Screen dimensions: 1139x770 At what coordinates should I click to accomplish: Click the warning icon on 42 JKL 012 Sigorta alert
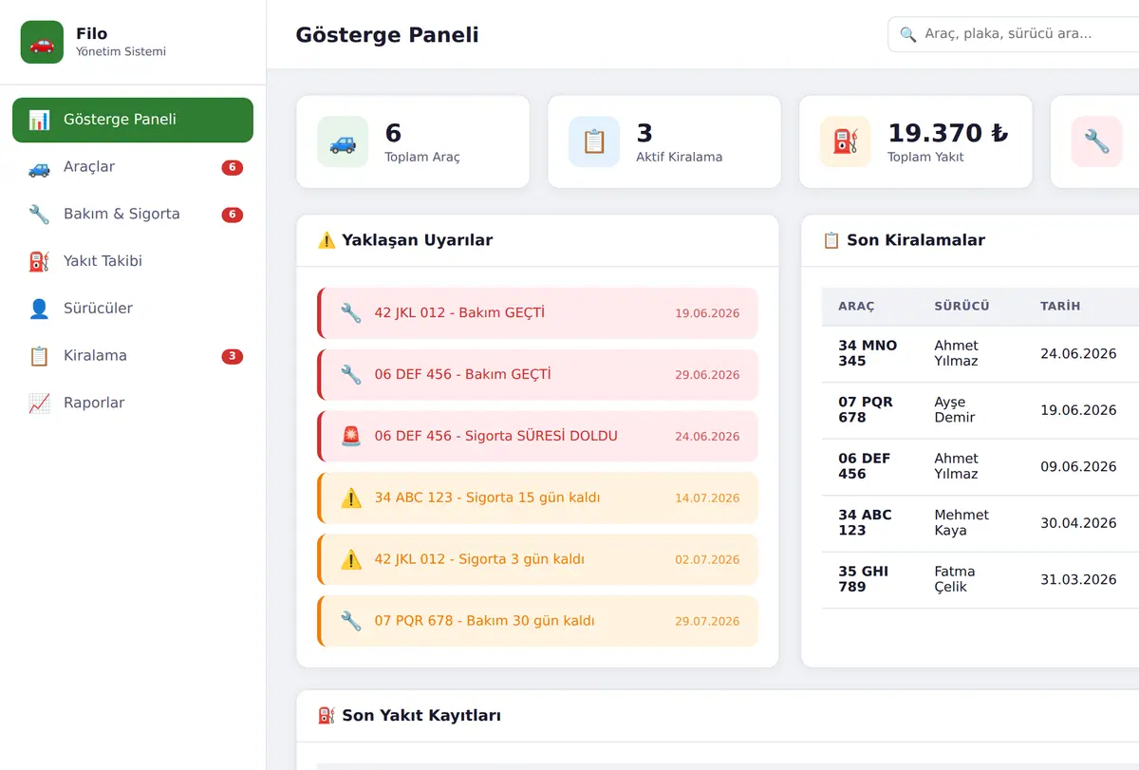351,560
